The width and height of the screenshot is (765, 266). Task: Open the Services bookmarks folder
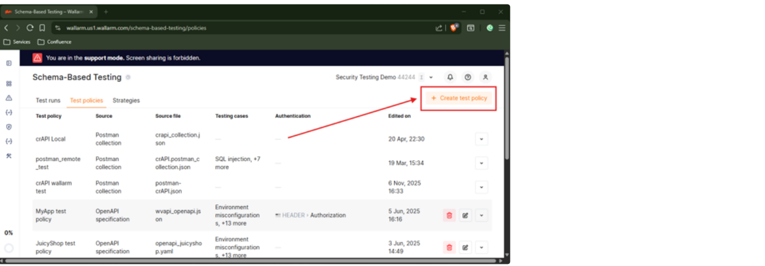17,42
